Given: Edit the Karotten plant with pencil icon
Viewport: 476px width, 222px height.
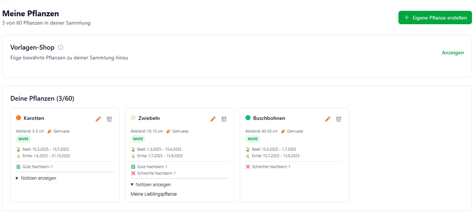Looking at the screenshot, I should [98, 119].
